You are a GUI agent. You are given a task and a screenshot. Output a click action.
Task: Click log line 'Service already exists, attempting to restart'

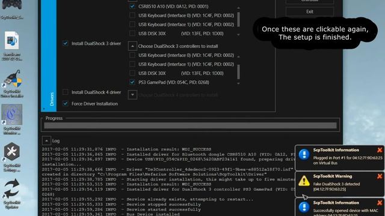[x=190, y=199]
